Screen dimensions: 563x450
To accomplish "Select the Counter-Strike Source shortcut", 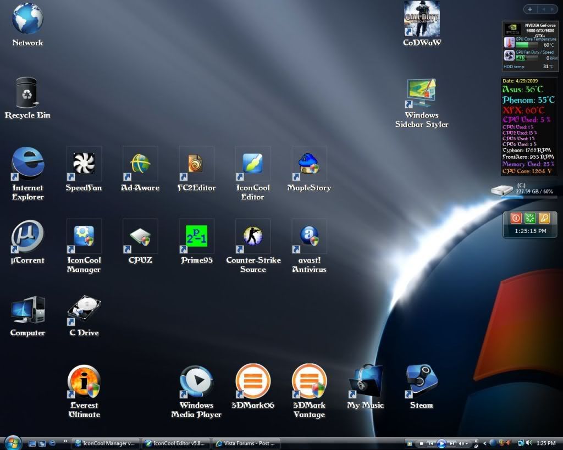I will click(253, 246).
